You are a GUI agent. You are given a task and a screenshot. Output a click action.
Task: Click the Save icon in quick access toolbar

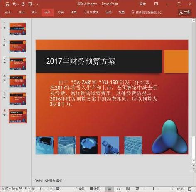coord(7,4)
